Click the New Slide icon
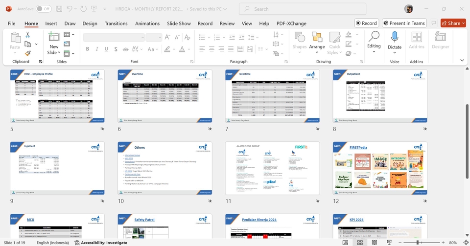This screenshot has width=470, height=246. 54,37
